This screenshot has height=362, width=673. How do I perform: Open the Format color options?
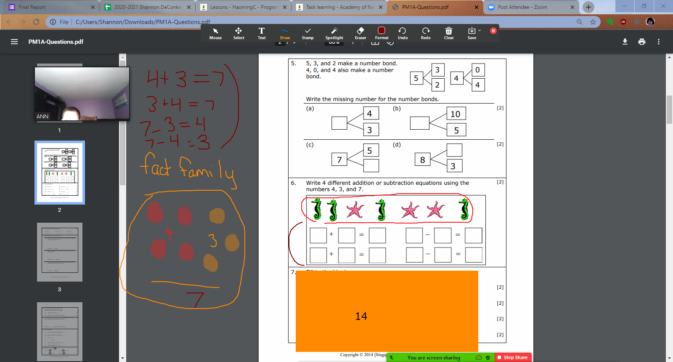click(382, 33)
